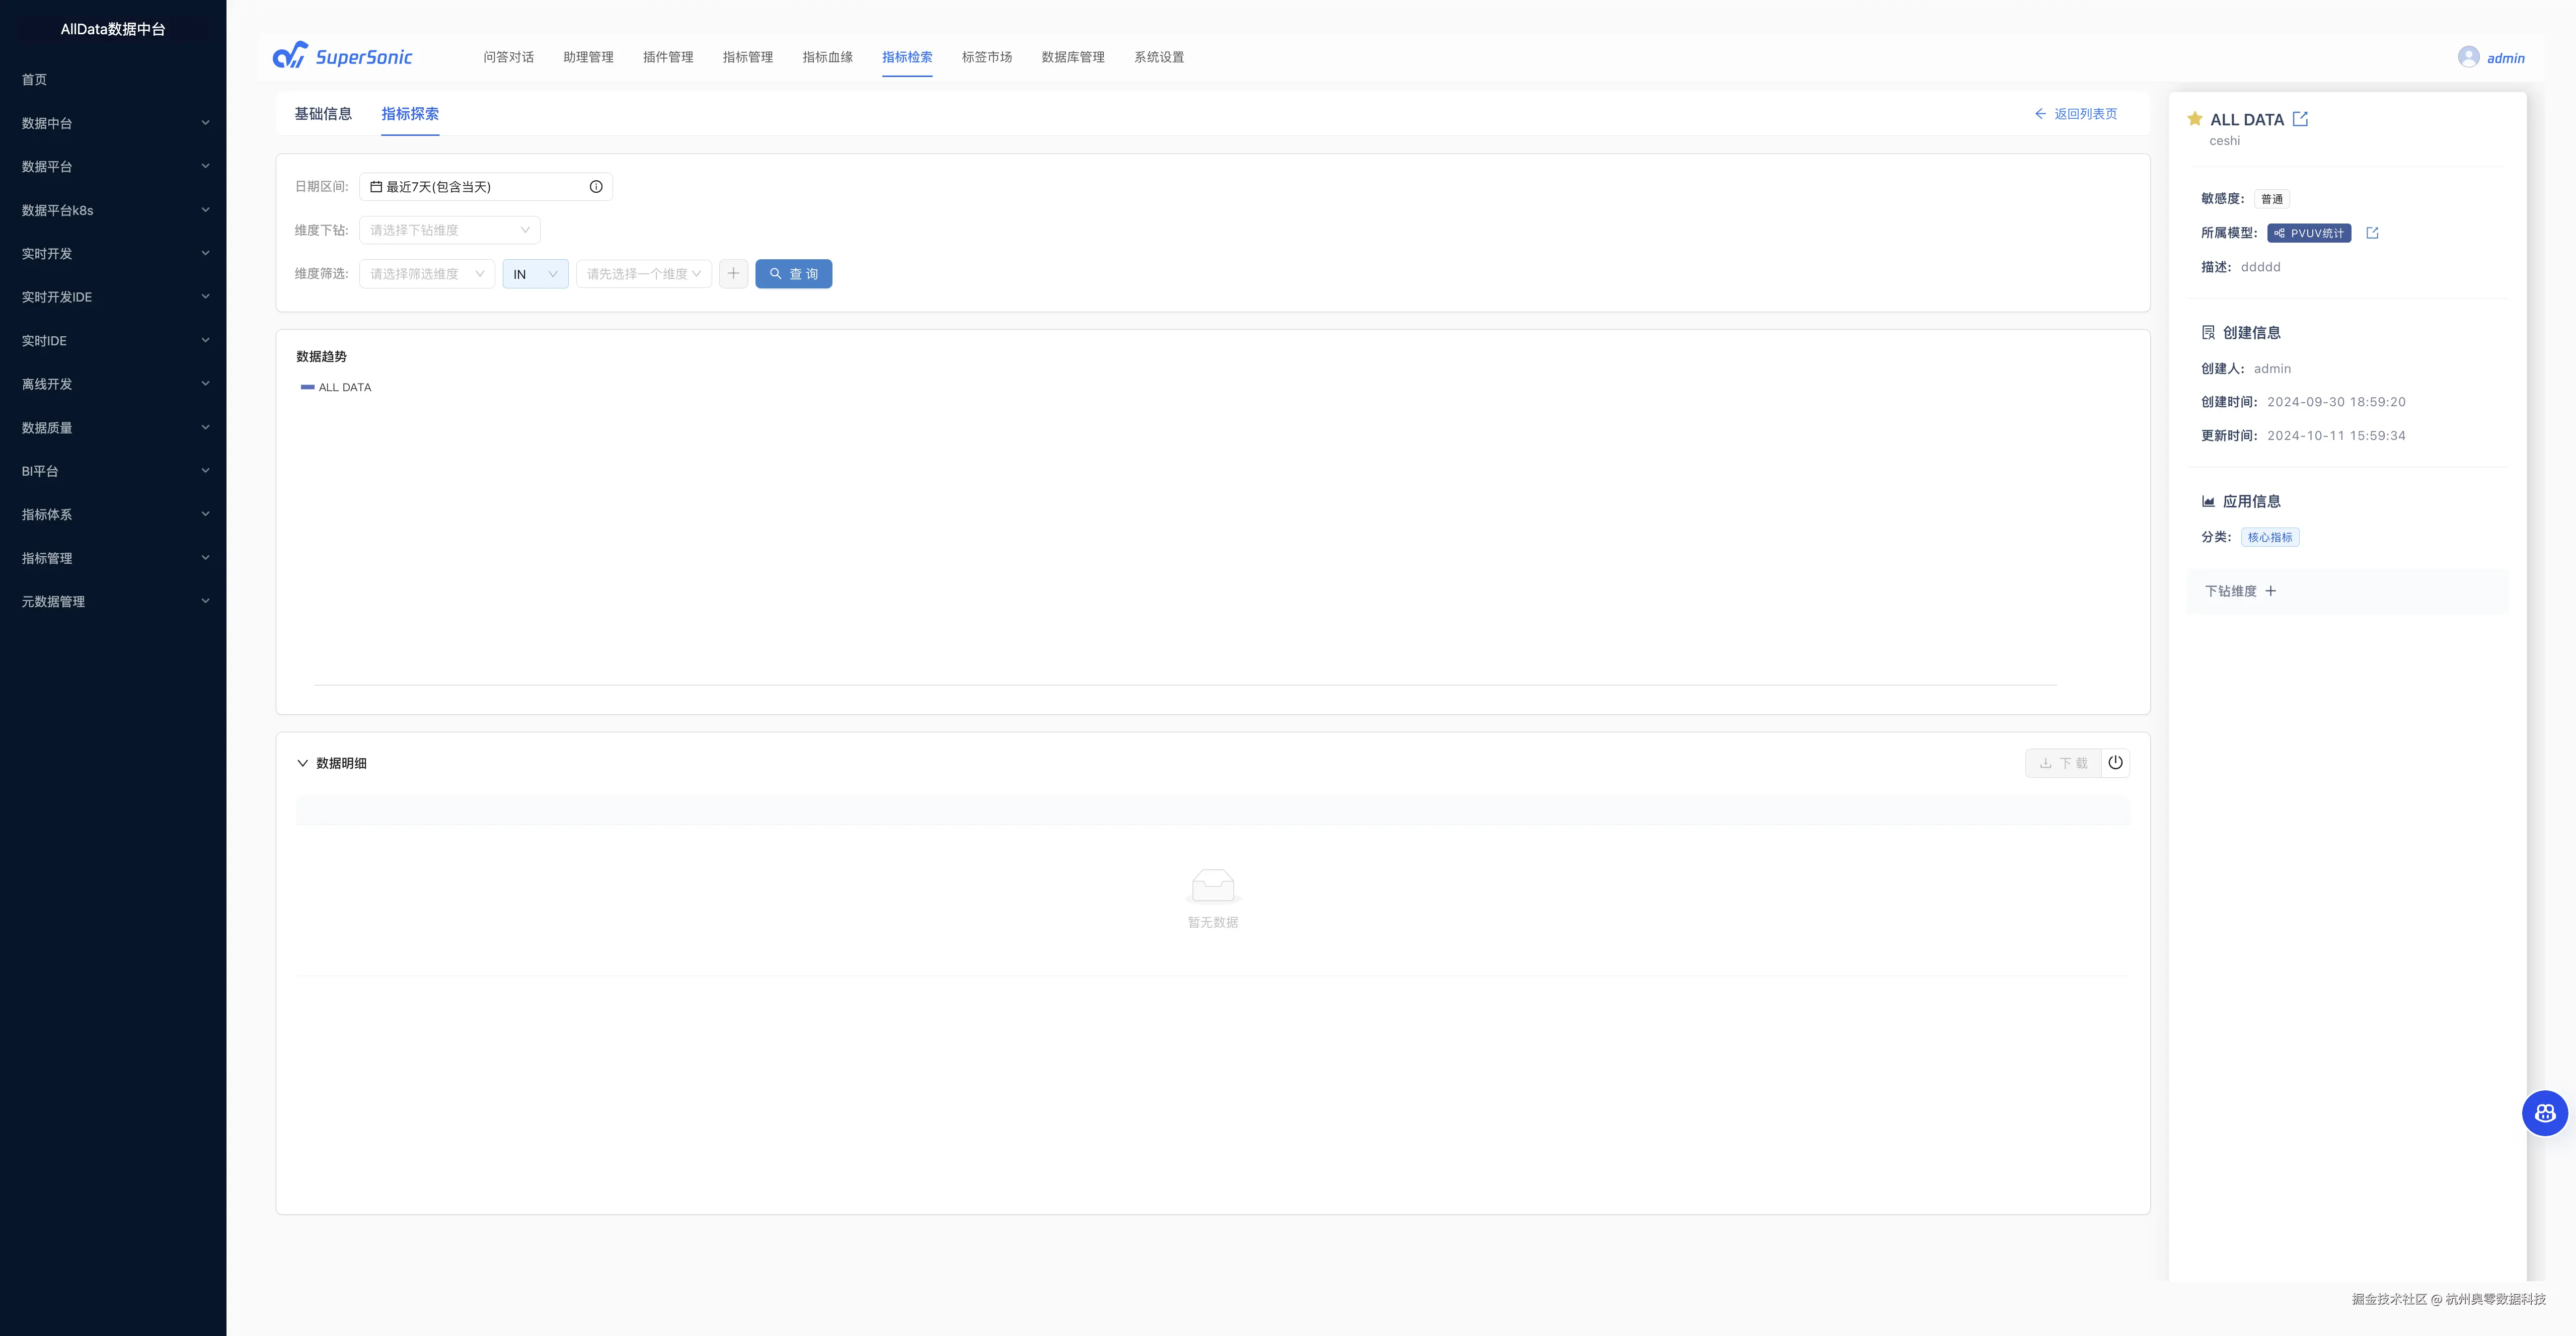Open the floating assistant robot icon
Screen dimensions: 2576x1336
(x=2544, y=1113)
